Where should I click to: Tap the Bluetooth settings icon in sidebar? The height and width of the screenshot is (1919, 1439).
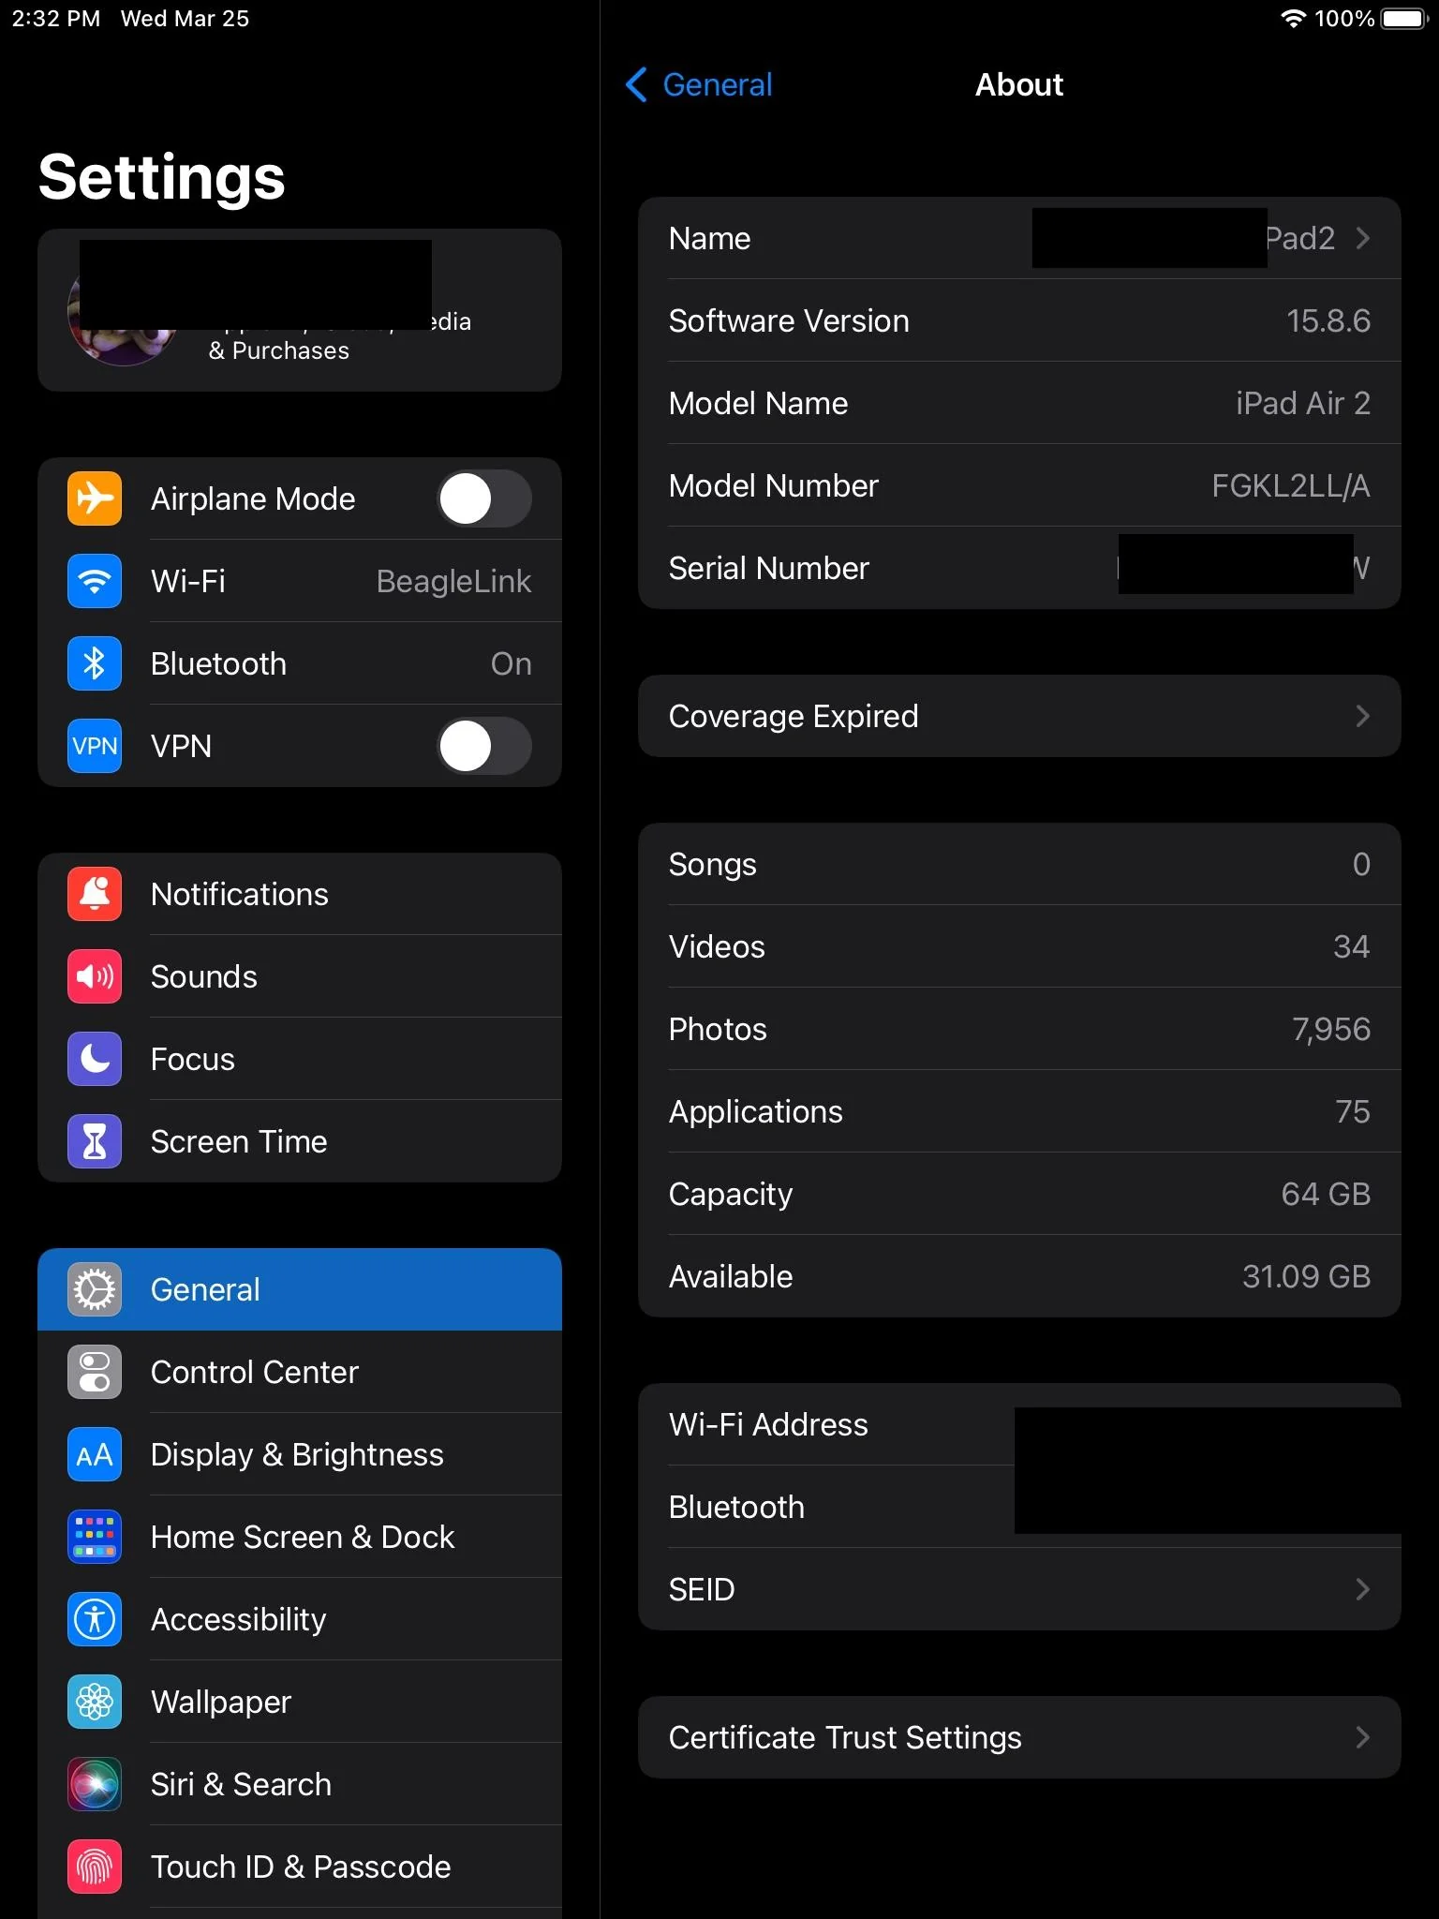coord(95,663)
